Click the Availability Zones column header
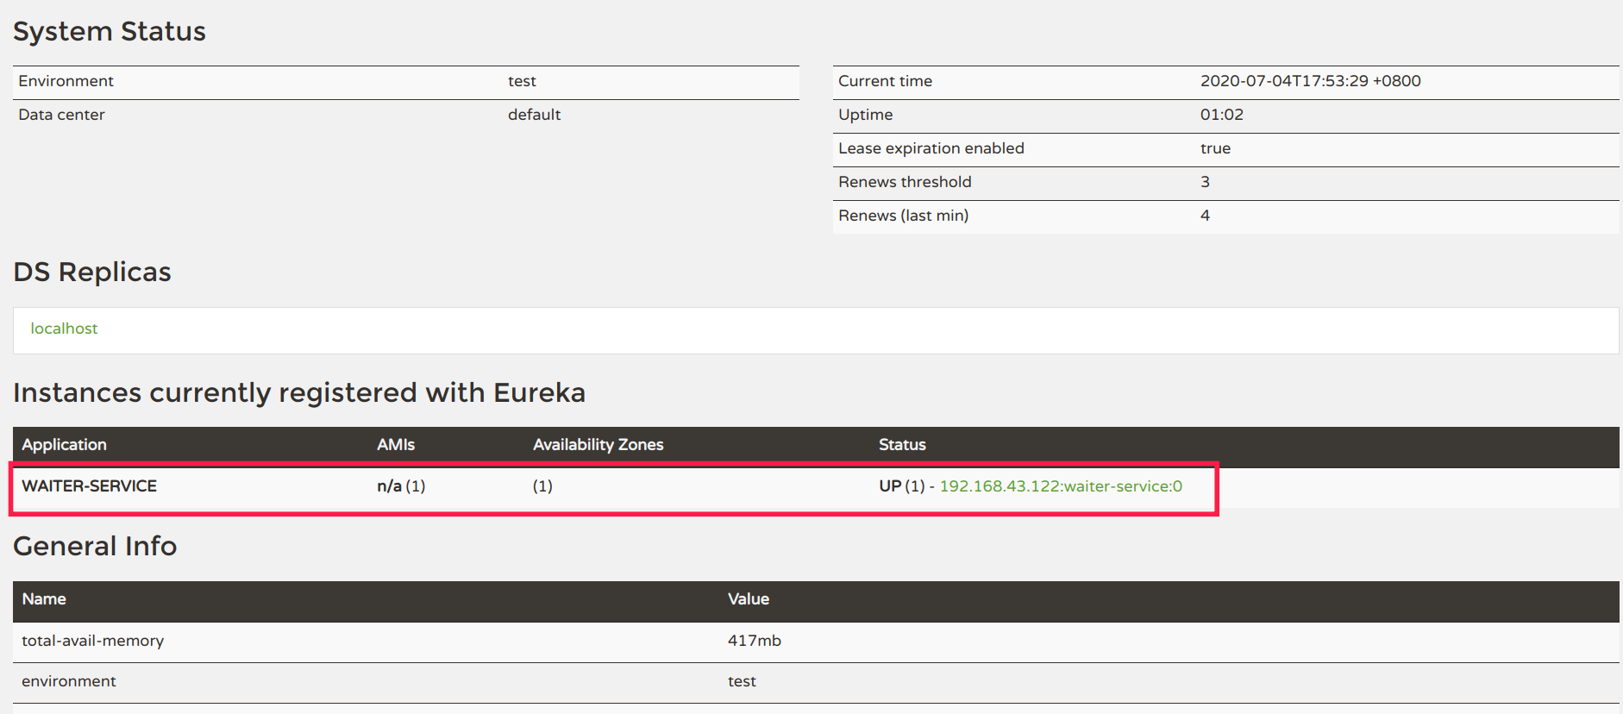Screen dimensions: 1623x714 pos(598,445)
